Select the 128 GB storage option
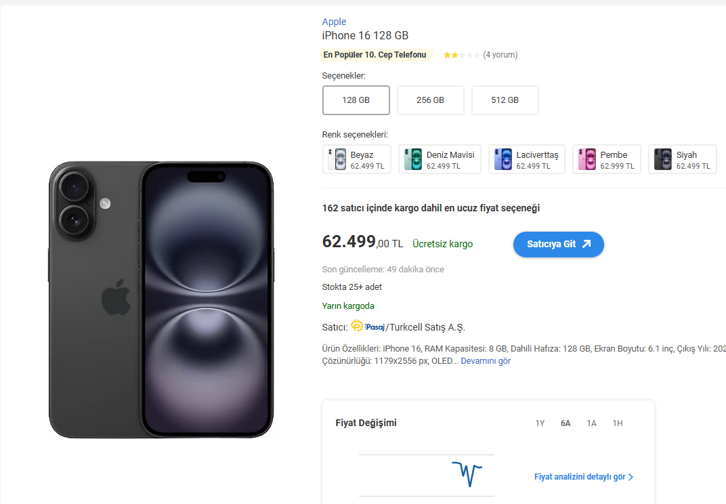 click(x=356, y=100)
